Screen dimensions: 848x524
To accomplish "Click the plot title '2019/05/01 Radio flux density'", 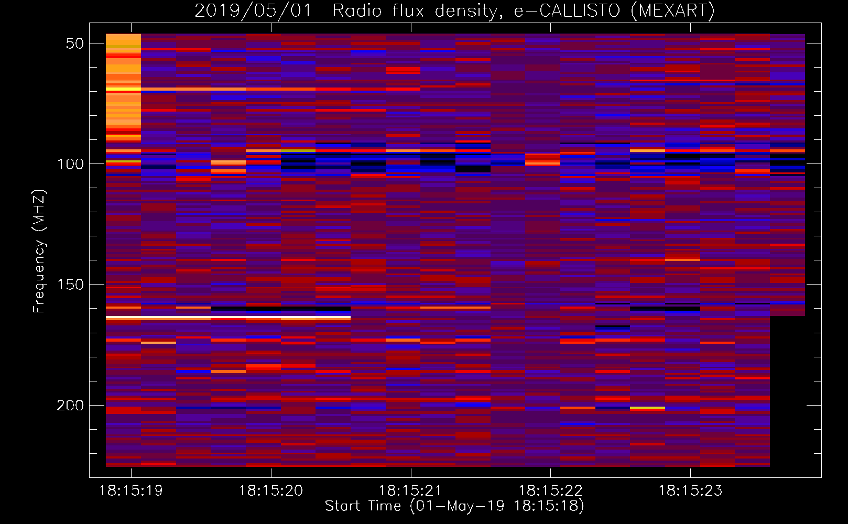I will coord(346,10).
